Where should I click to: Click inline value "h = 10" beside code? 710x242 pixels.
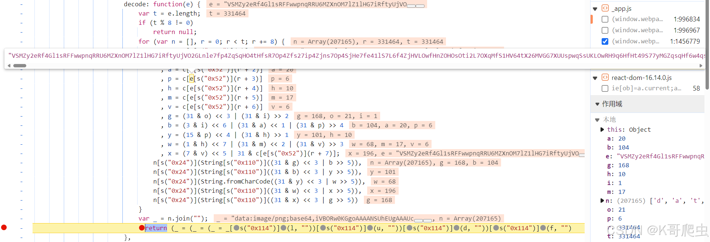tap(282, 88)
